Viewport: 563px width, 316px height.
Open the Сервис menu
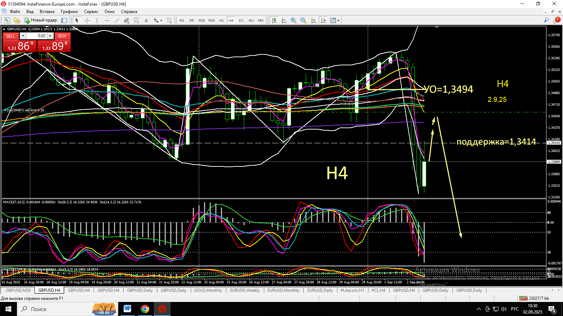tap(91, 12)
